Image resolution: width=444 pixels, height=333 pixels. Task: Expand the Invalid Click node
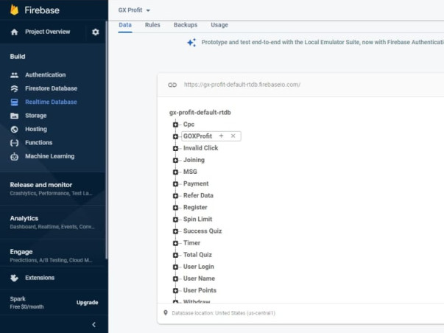175,149
